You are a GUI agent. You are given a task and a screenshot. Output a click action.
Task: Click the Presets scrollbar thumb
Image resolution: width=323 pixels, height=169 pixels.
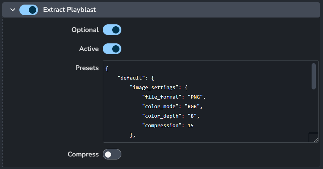pos(313,76)
